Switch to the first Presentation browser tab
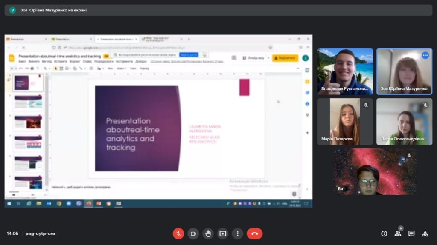This screenshot has width=437, height=245. point(26,39)
